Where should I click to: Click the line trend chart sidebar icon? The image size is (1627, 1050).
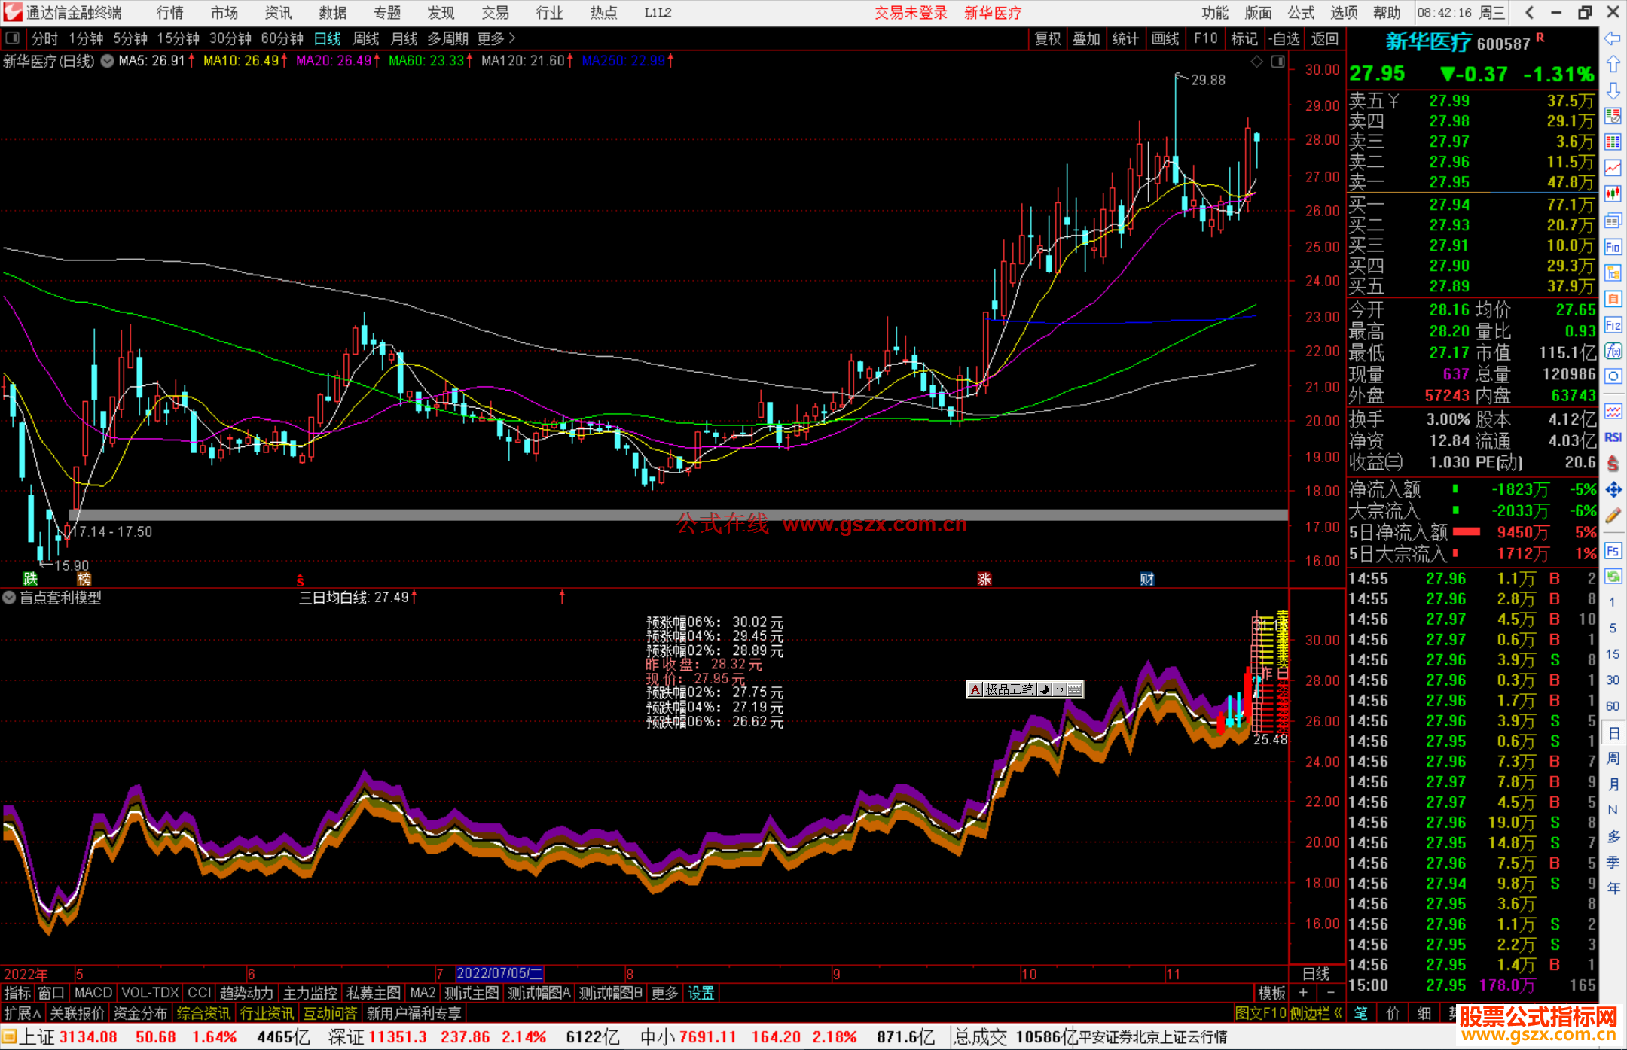coord(1613,168)
